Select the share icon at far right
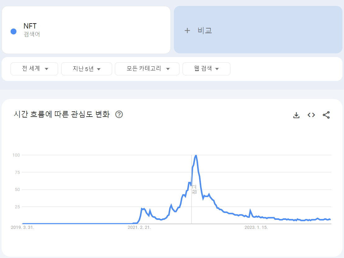 (x=326, y=115)
